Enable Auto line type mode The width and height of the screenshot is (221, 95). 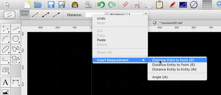click(x=25, y=15)
